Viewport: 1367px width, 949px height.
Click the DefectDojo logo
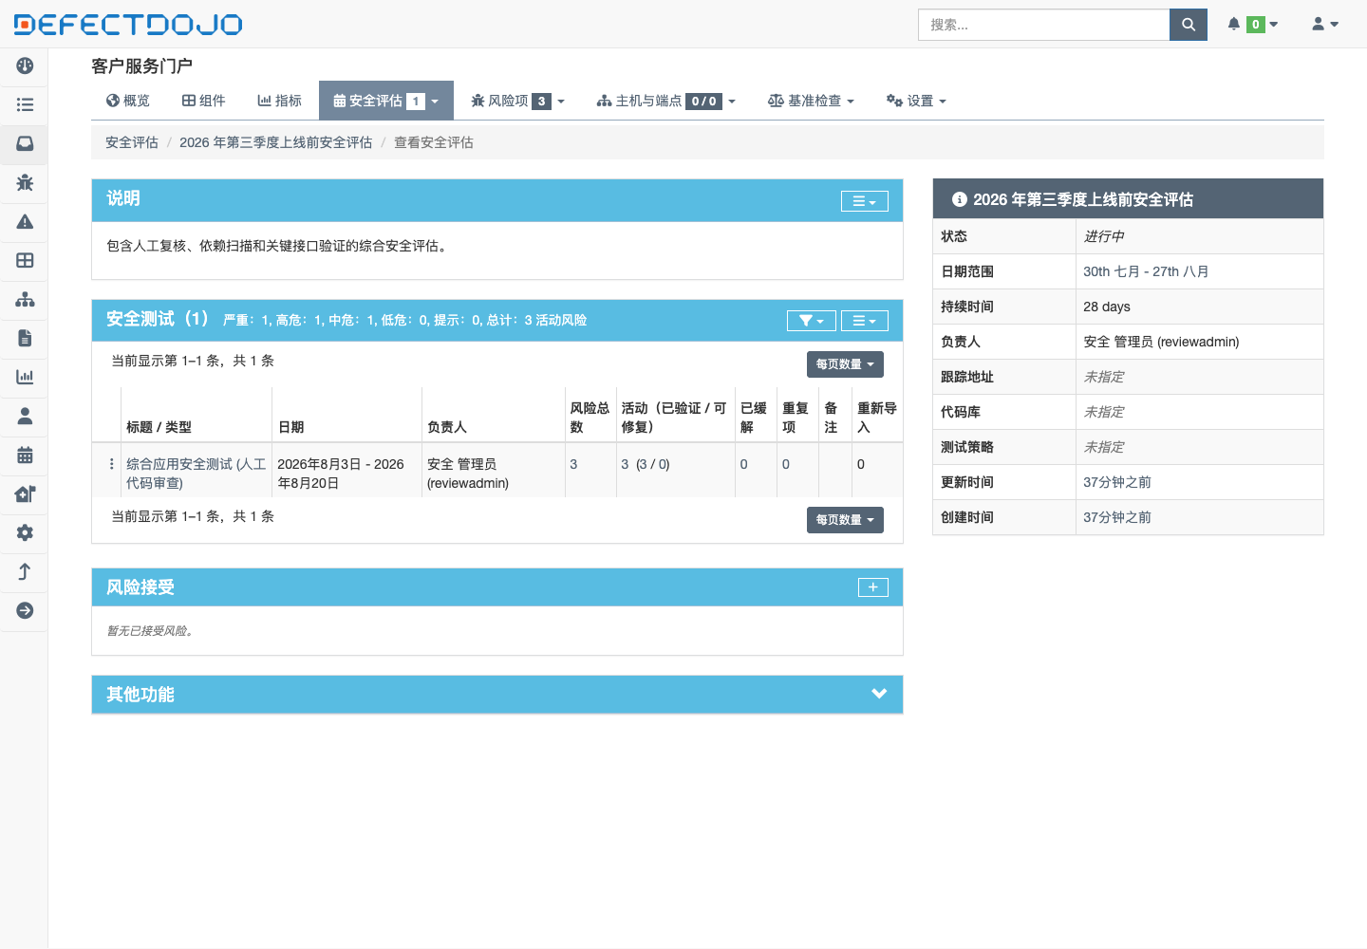coord(128,25)
